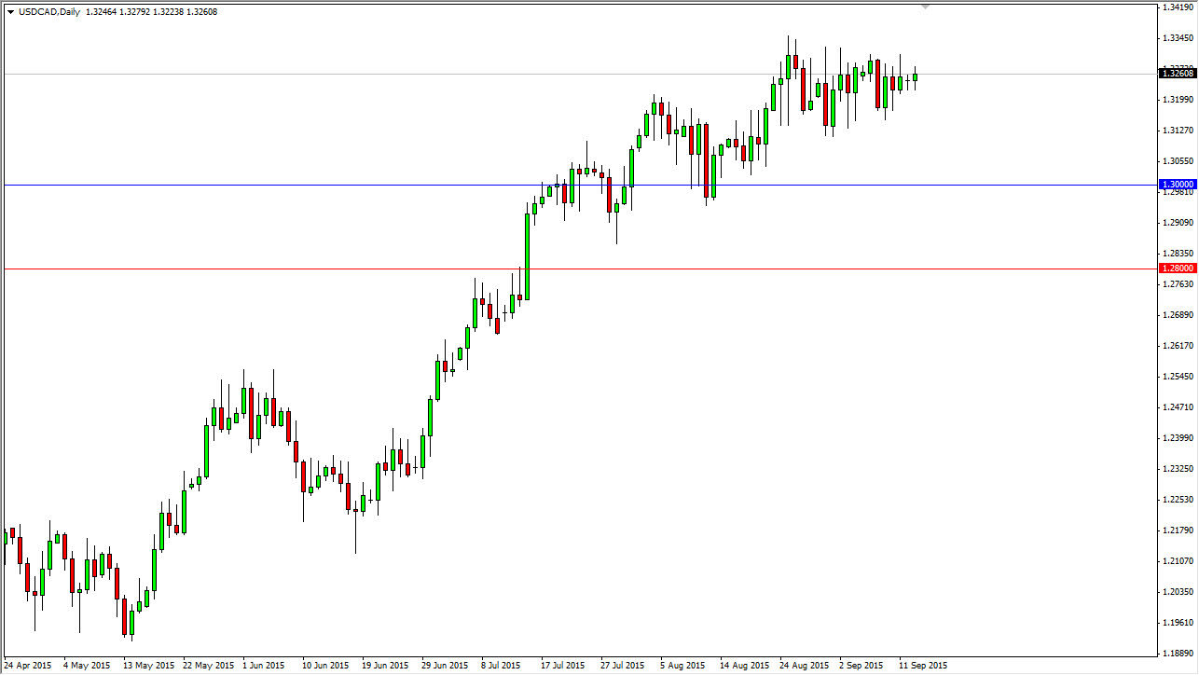Click the 1.31270 price axis label

click(x=1178, y=131)
